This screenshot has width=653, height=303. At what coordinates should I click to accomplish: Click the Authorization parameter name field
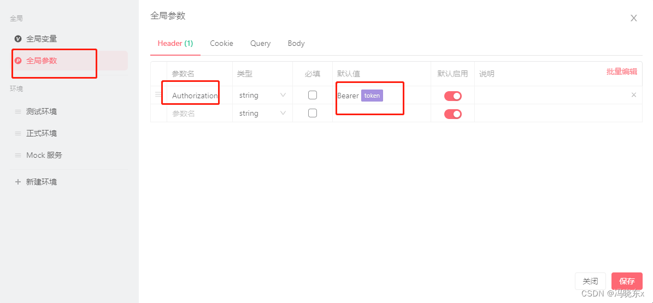pyautogui.click(x=199, y=96)
